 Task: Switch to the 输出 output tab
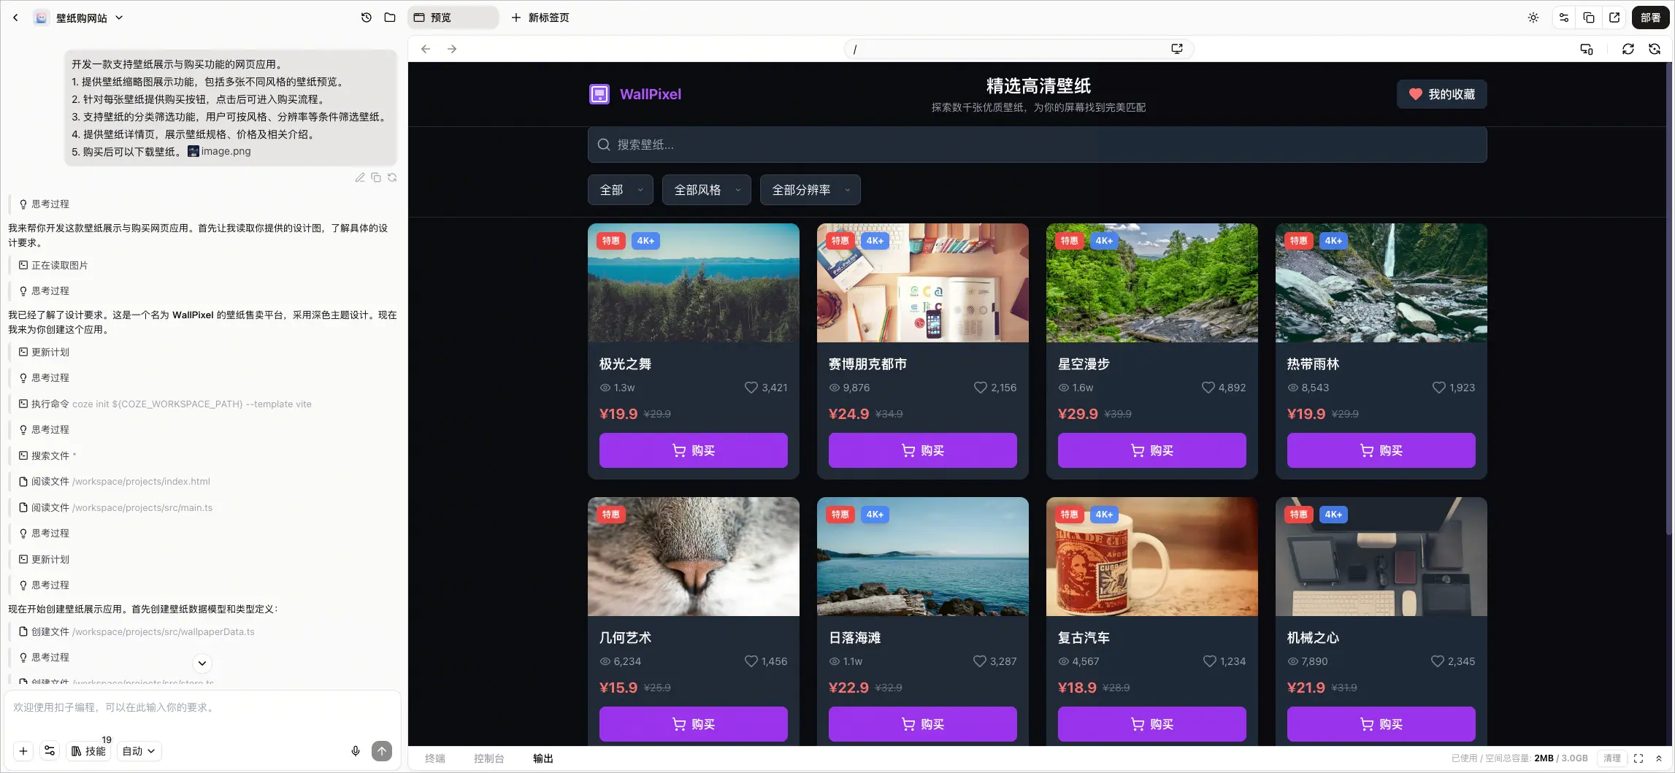pyautogui.click(x=543, y=758)
